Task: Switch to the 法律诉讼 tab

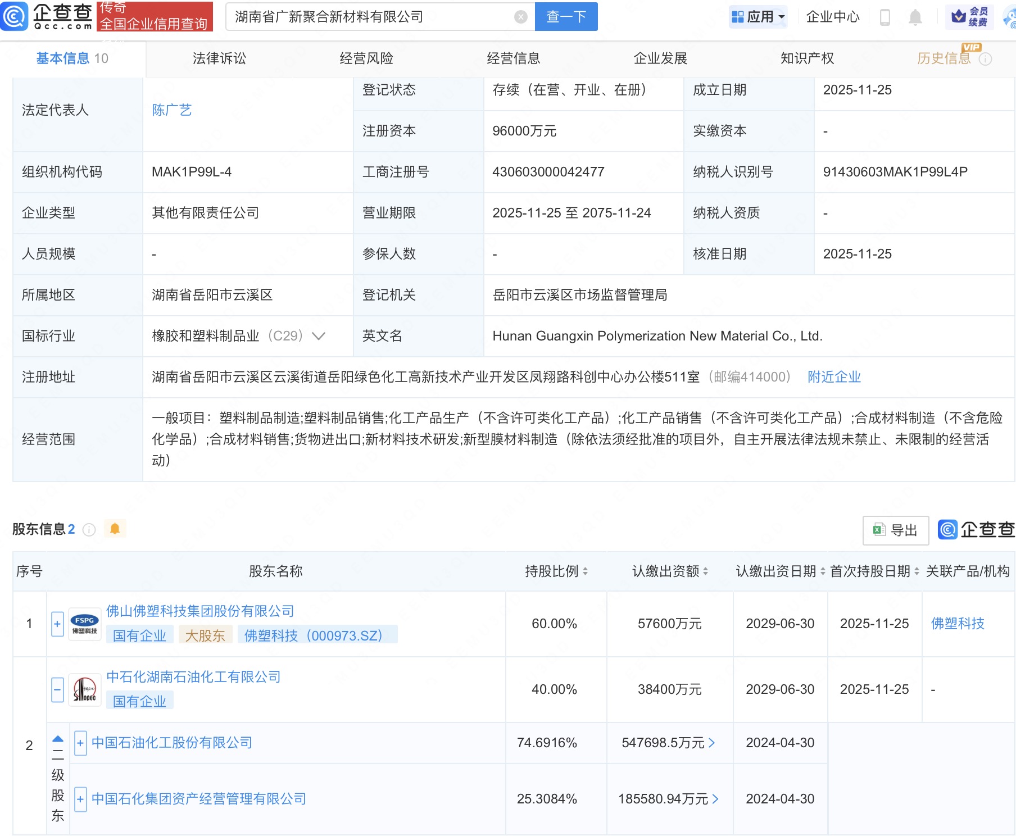Action: (x=219, y=58)
